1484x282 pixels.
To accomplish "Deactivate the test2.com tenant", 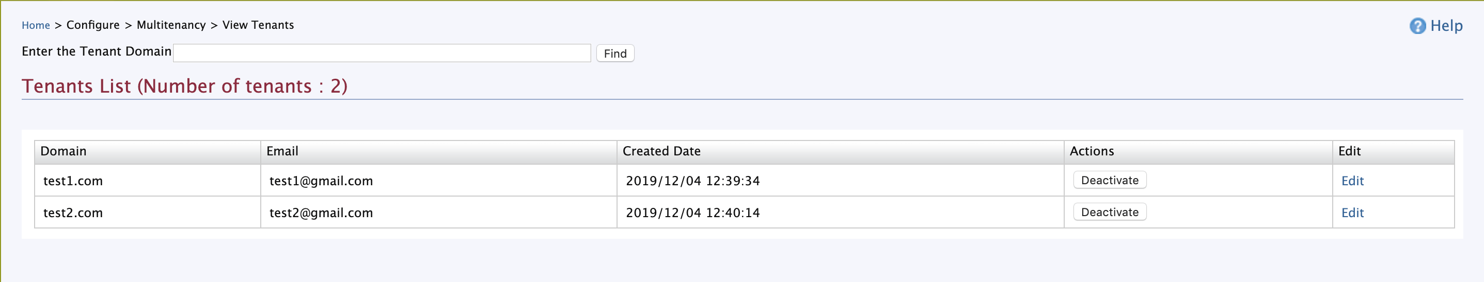I will (1109, 213).
